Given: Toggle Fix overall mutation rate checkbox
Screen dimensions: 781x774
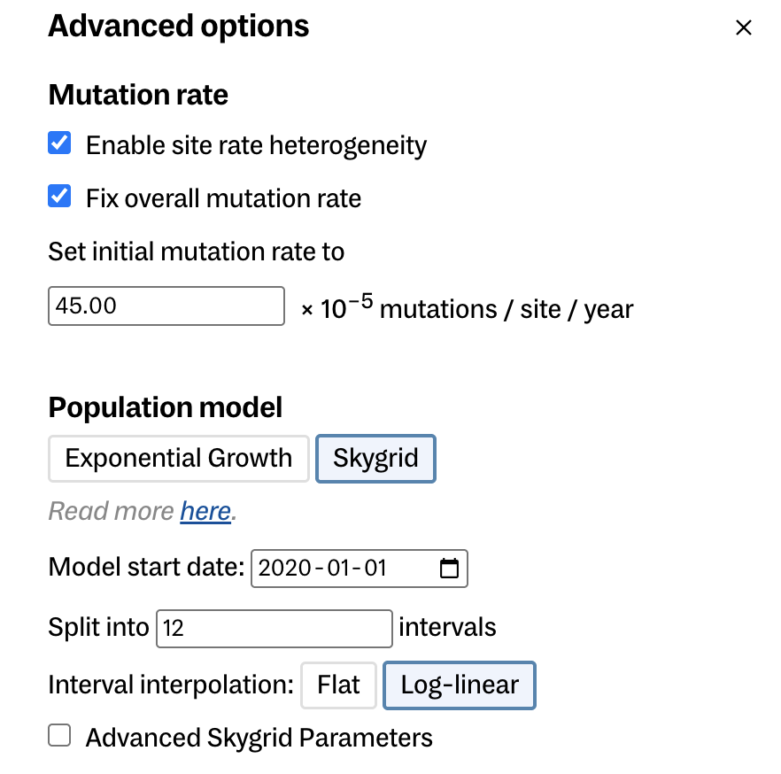Looking at the screenshot, I should click(59, 196).
